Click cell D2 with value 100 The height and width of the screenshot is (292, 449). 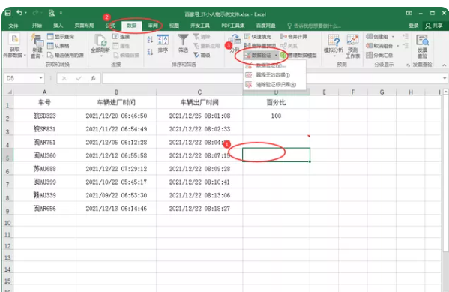(x=276, y=116)
